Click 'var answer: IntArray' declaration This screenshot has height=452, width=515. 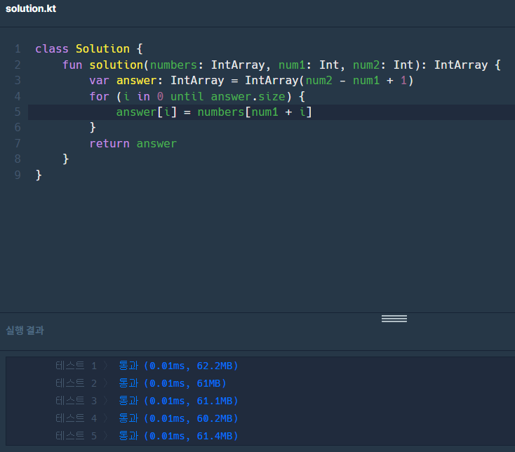tap(156, 81)
